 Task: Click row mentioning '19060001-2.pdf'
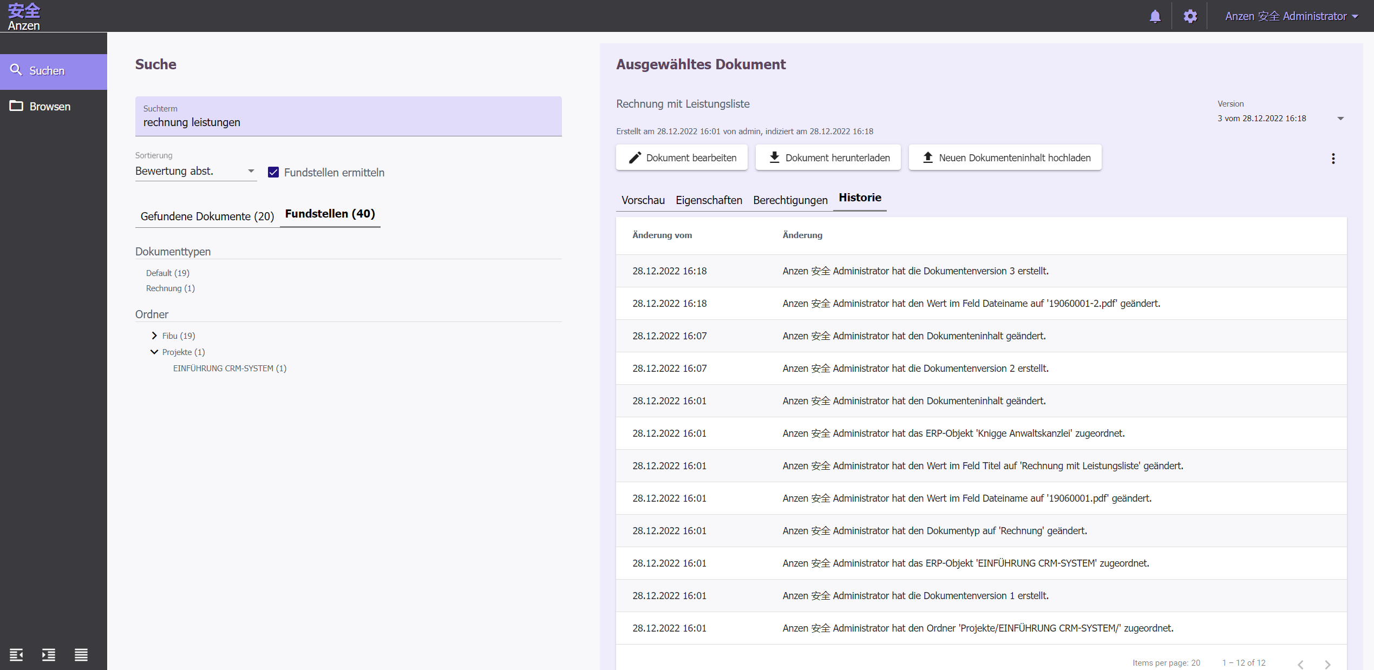point(981,303)
